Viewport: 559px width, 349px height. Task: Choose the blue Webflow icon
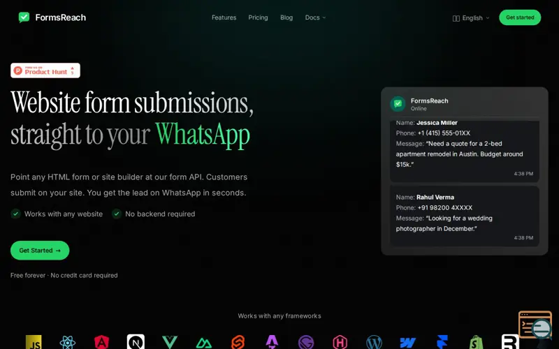pyautogui.click(x=408, y=343)
